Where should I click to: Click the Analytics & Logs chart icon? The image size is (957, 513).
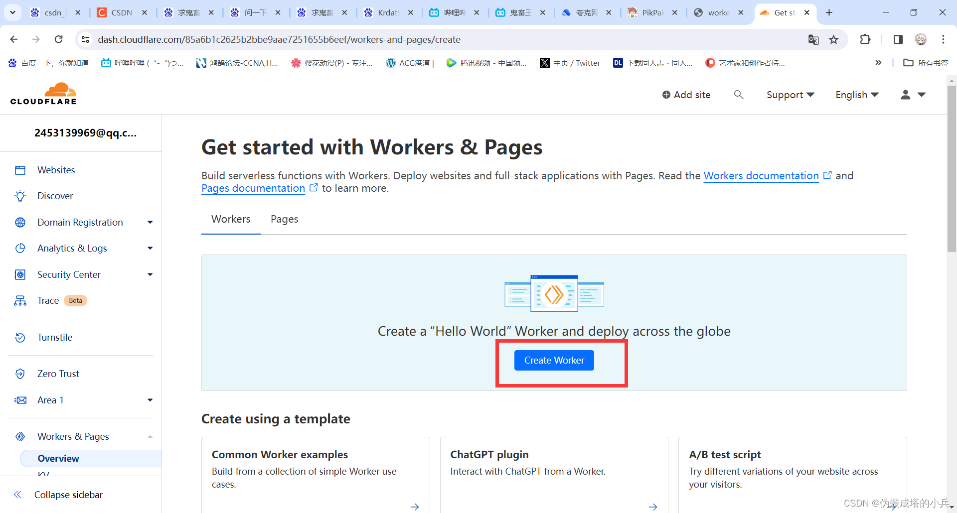click(20, 248)
